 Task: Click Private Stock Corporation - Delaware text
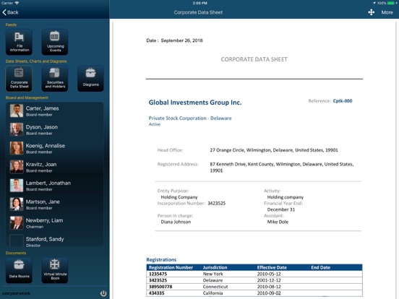(190, 118)
